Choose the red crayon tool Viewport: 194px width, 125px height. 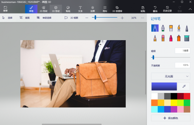point(171,38)
